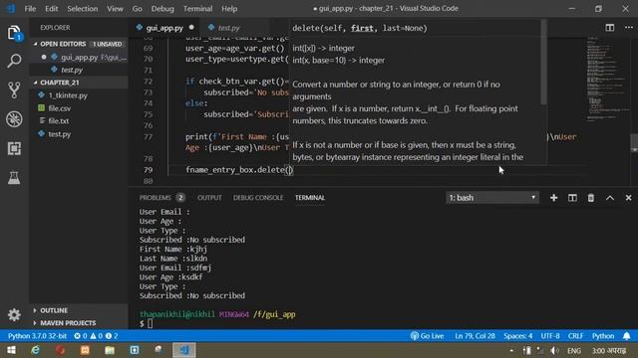Change end of line sequence CRLF
The width and height of the screenshot is (638, 358).
(x=575, y=336)
